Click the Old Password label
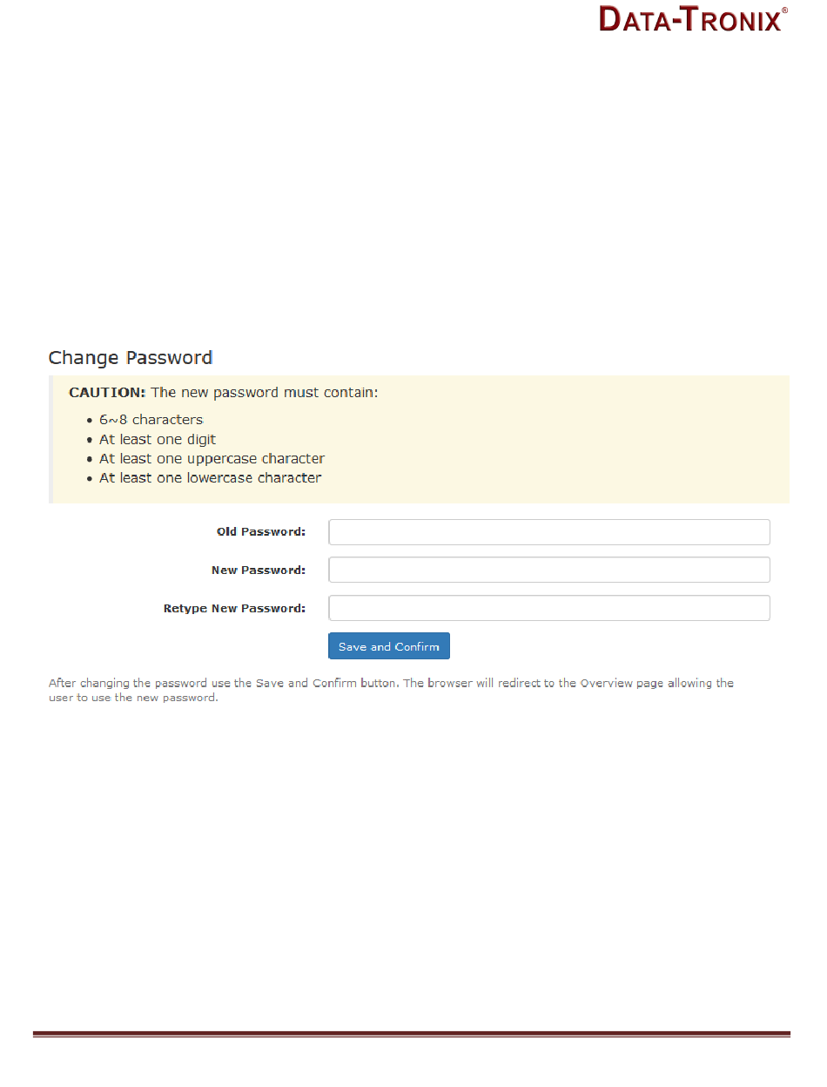The image size is (827, 1087). [x=260, y=531]
